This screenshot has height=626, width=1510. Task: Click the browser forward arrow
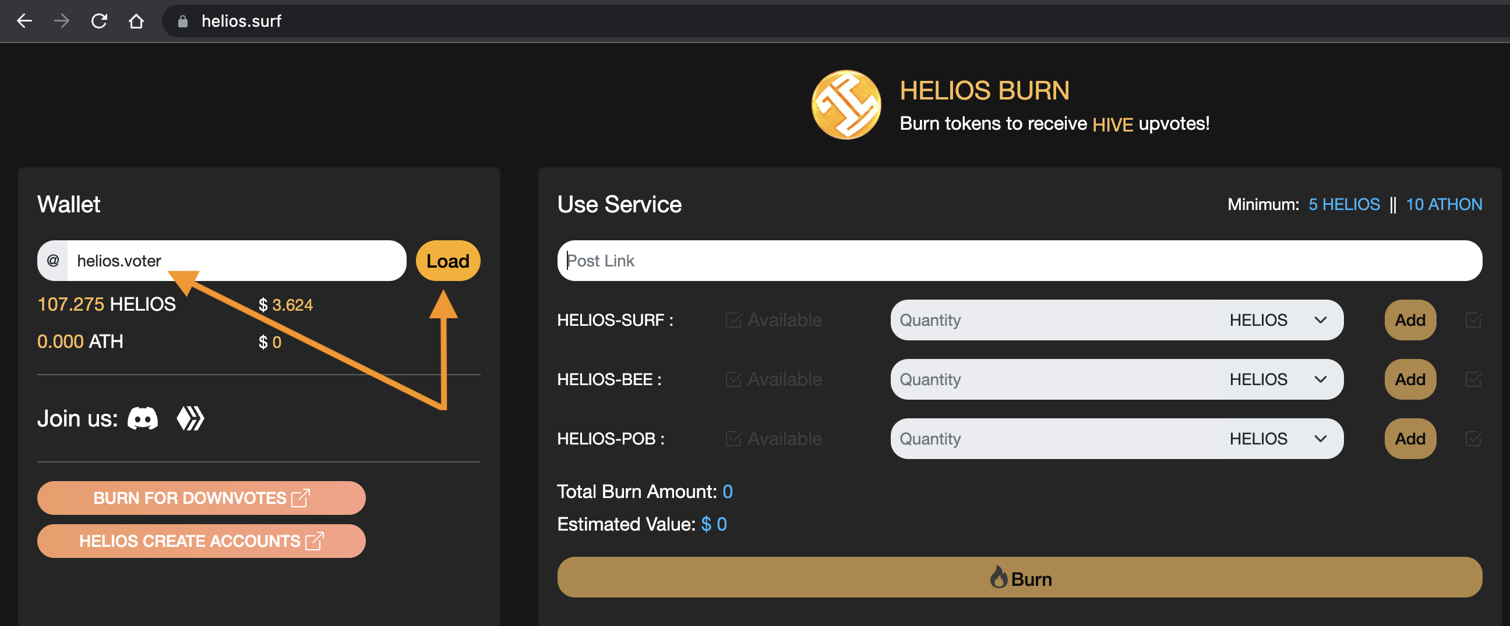point(62,21)
